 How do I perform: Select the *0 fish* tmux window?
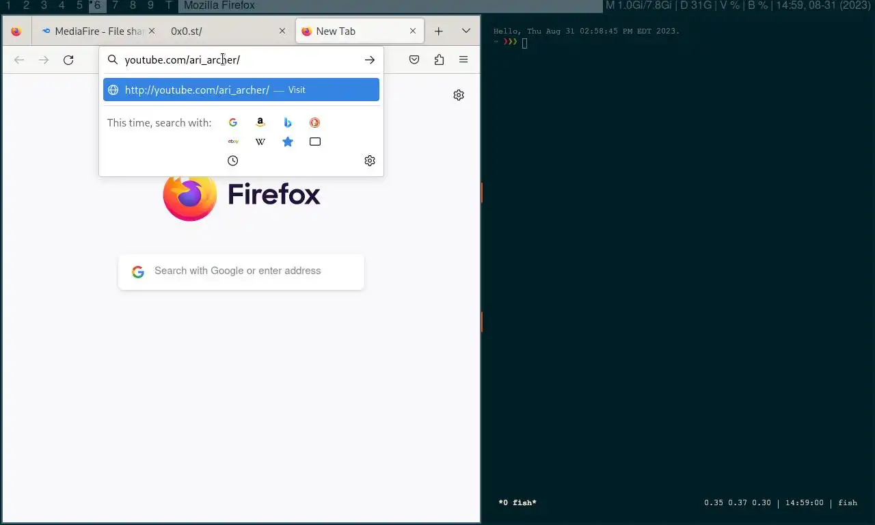[517, 502]
